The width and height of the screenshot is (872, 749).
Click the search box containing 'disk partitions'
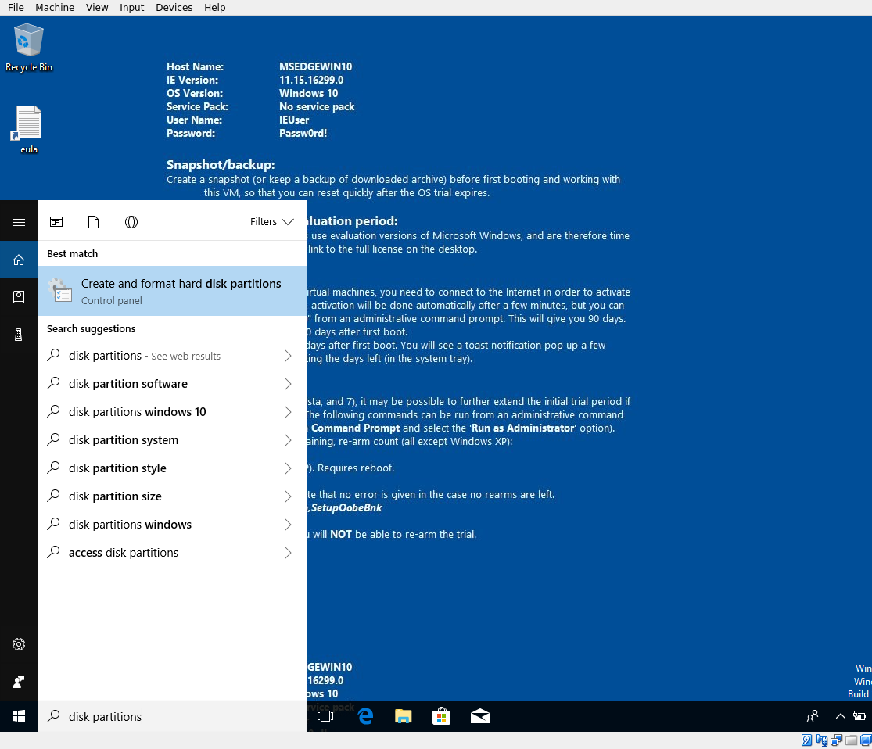[172, 716]
